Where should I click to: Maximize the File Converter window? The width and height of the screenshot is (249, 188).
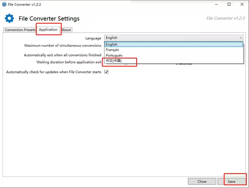229,5
